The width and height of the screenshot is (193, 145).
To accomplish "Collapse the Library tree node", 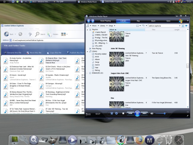I will 87,51.
